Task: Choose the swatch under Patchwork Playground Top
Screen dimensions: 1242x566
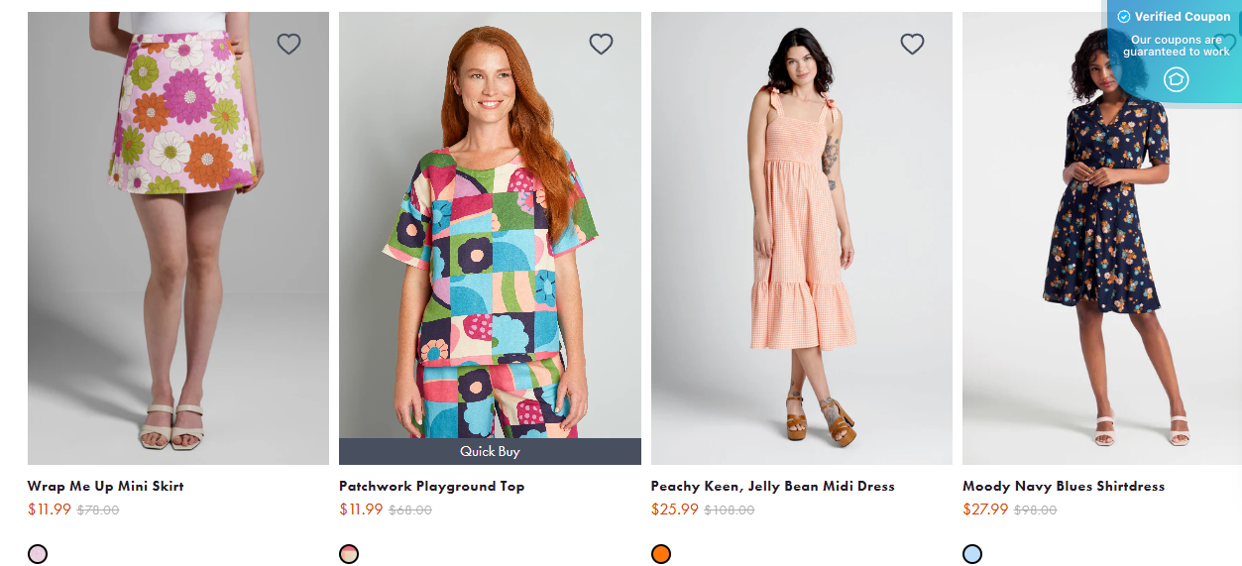Action: point(349,554)
